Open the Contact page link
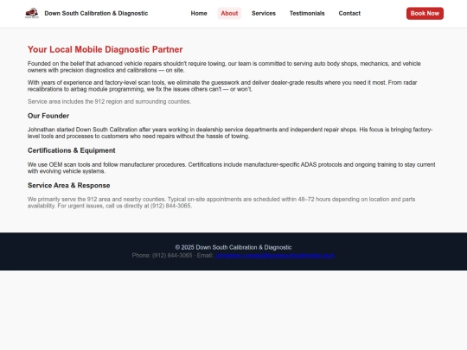 tap(349, 13)
